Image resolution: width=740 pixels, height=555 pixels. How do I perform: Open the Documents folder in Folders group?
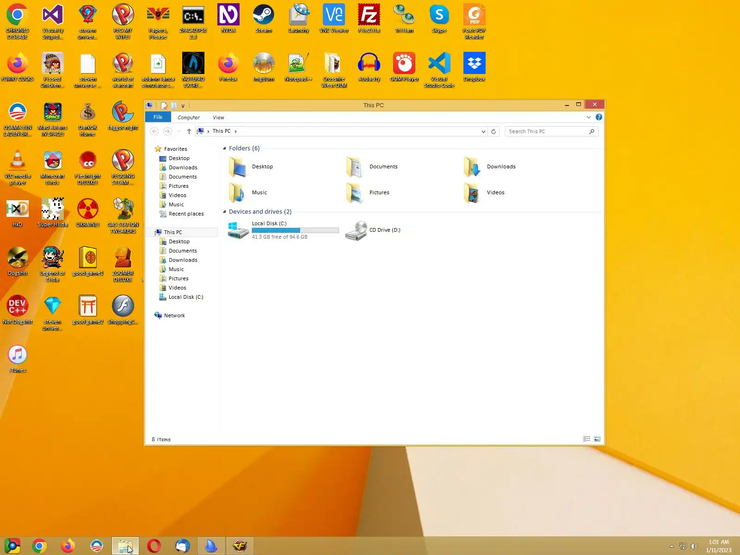pyautogui.click(x=372, y=166)
